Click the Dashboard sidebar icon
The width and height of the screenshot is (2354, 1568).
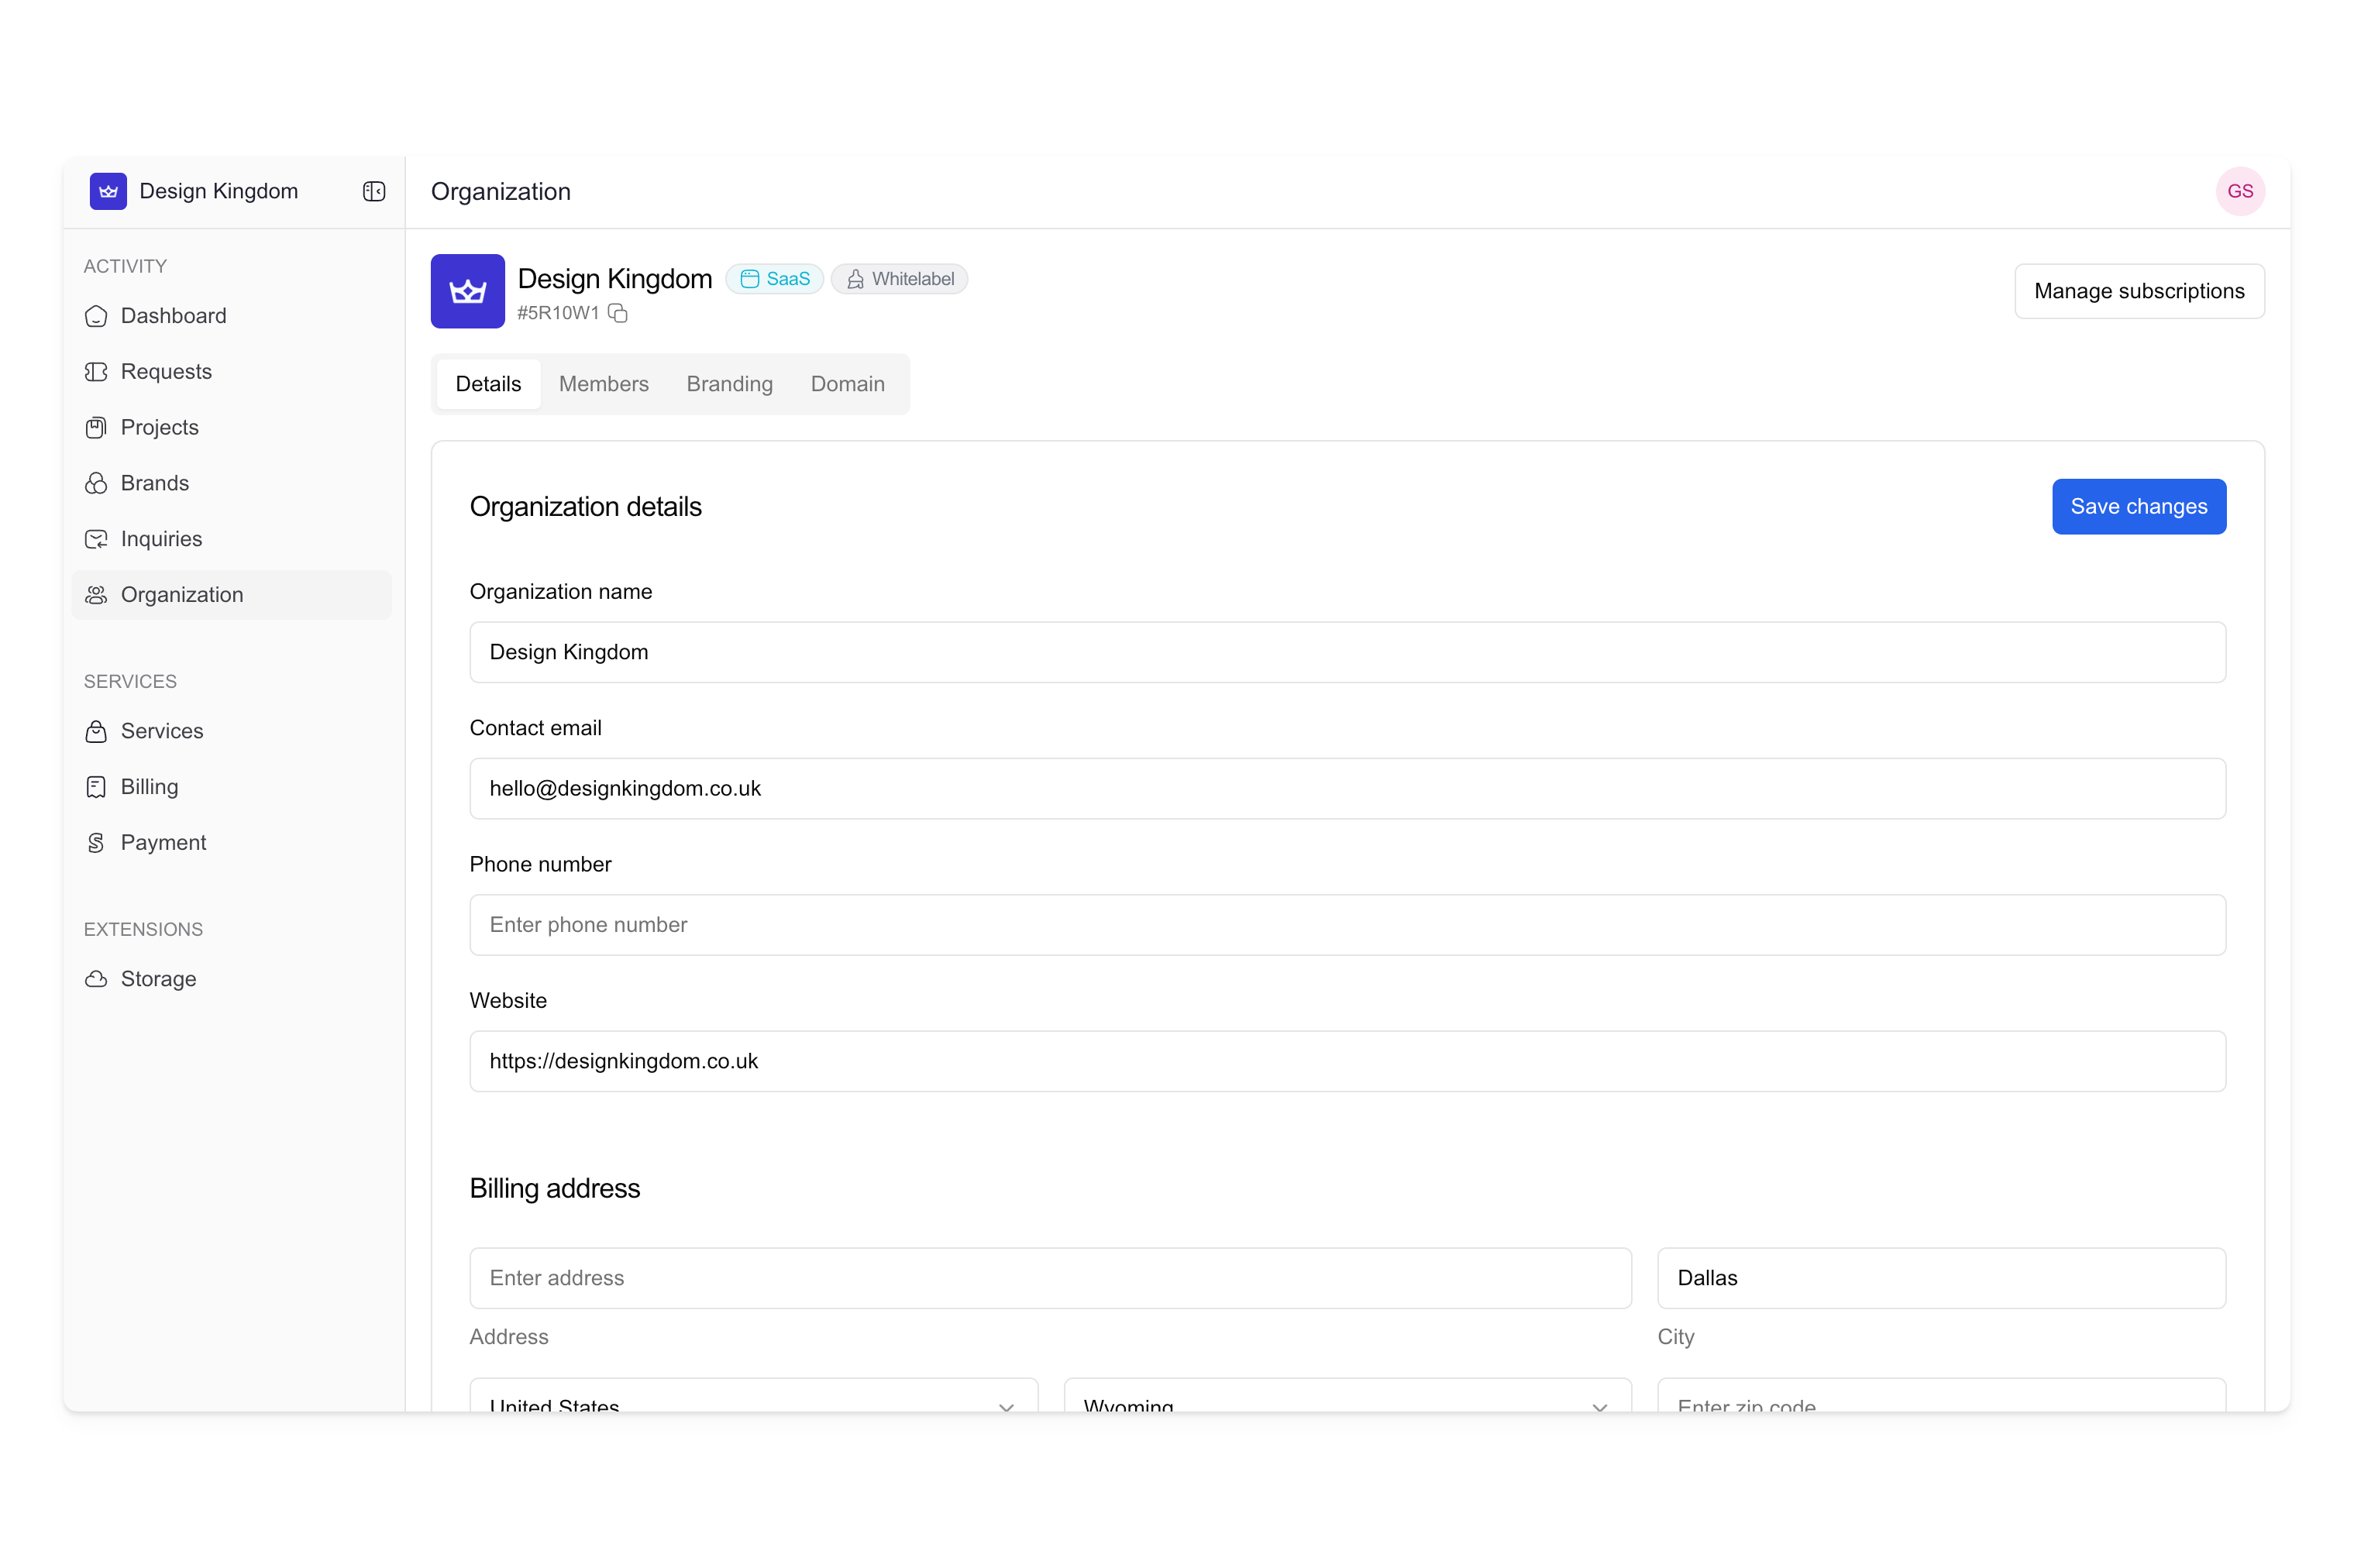pyautogui.click(x=96, y=316)
